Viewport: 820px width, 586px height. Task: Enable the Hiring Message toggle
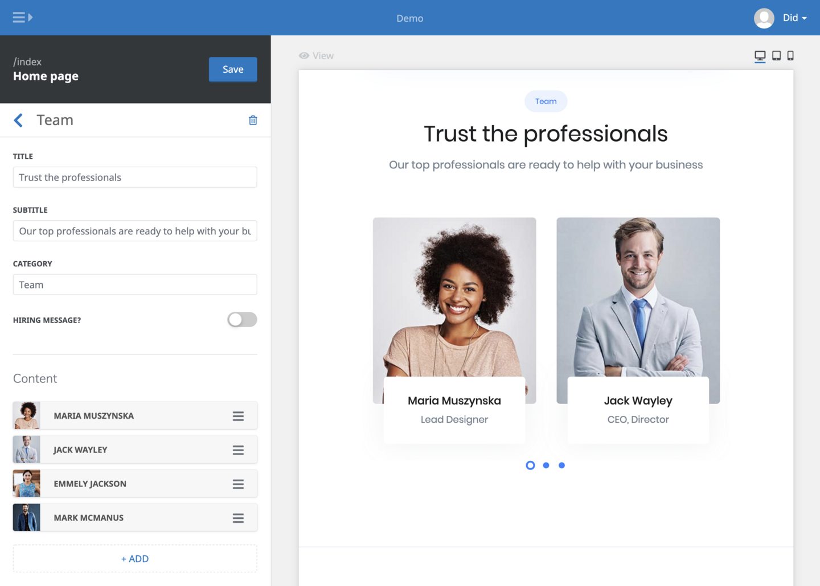point(242,320)
